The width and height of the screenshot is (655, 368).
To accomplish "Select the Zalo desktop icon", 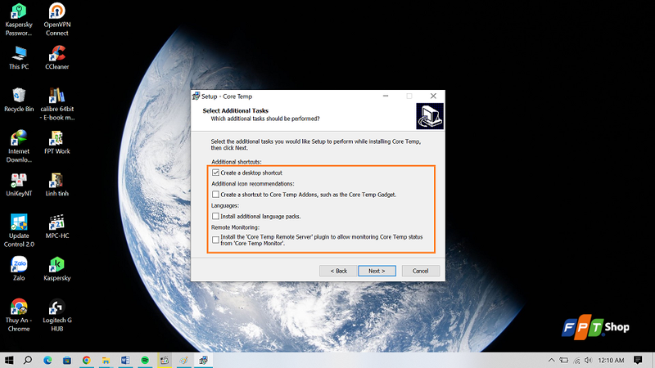I will (19, 269).
